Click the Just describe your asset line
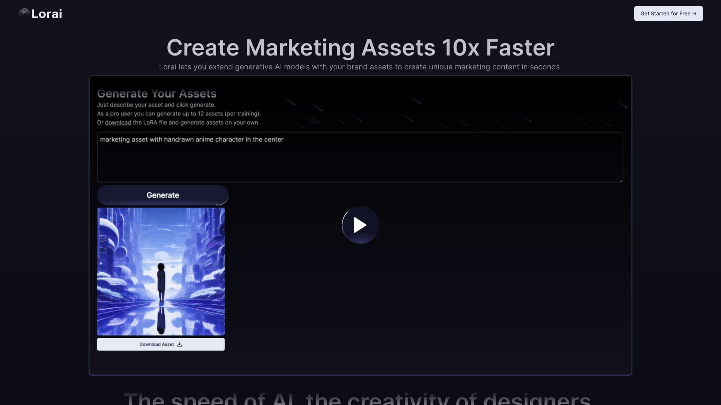 point(156,105)
